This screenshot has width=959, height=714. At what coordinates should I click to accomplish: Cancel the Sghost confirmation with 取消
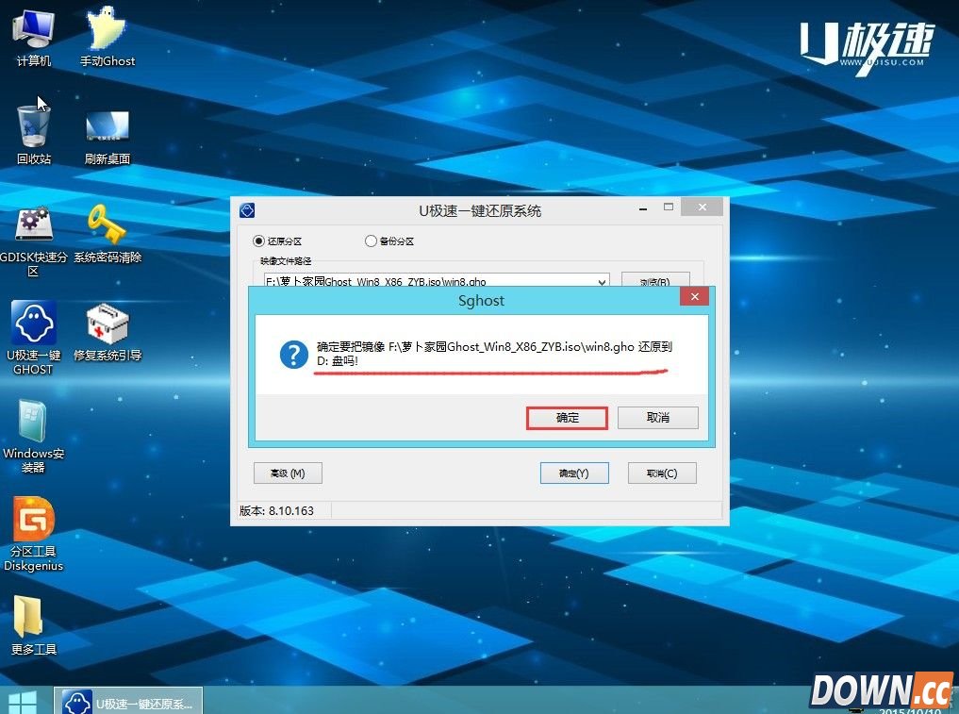[656, 417]
